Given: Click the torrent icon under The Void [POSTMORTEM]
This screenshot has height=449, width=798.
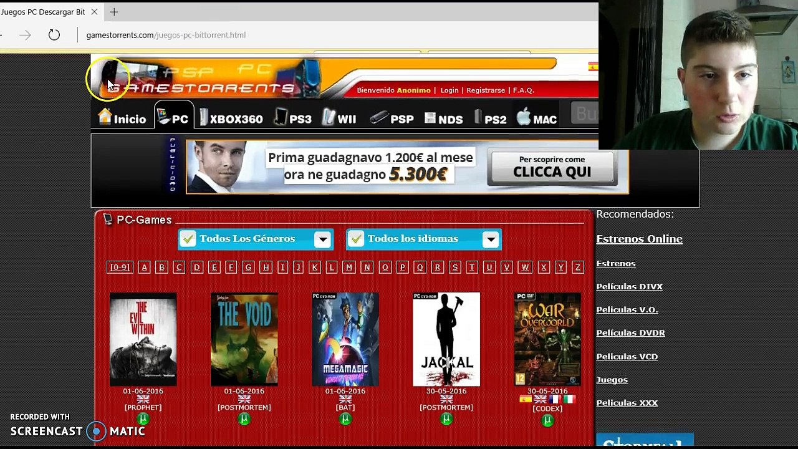Looking at the screenshot, I should (x=244, y=419).
